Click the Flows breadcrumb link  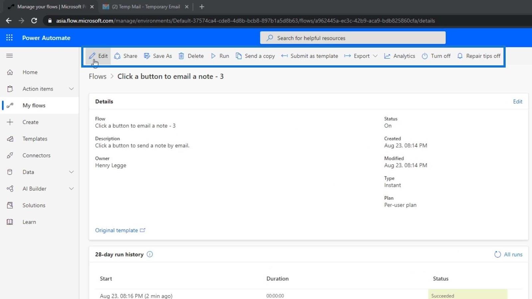pos(97,76)
